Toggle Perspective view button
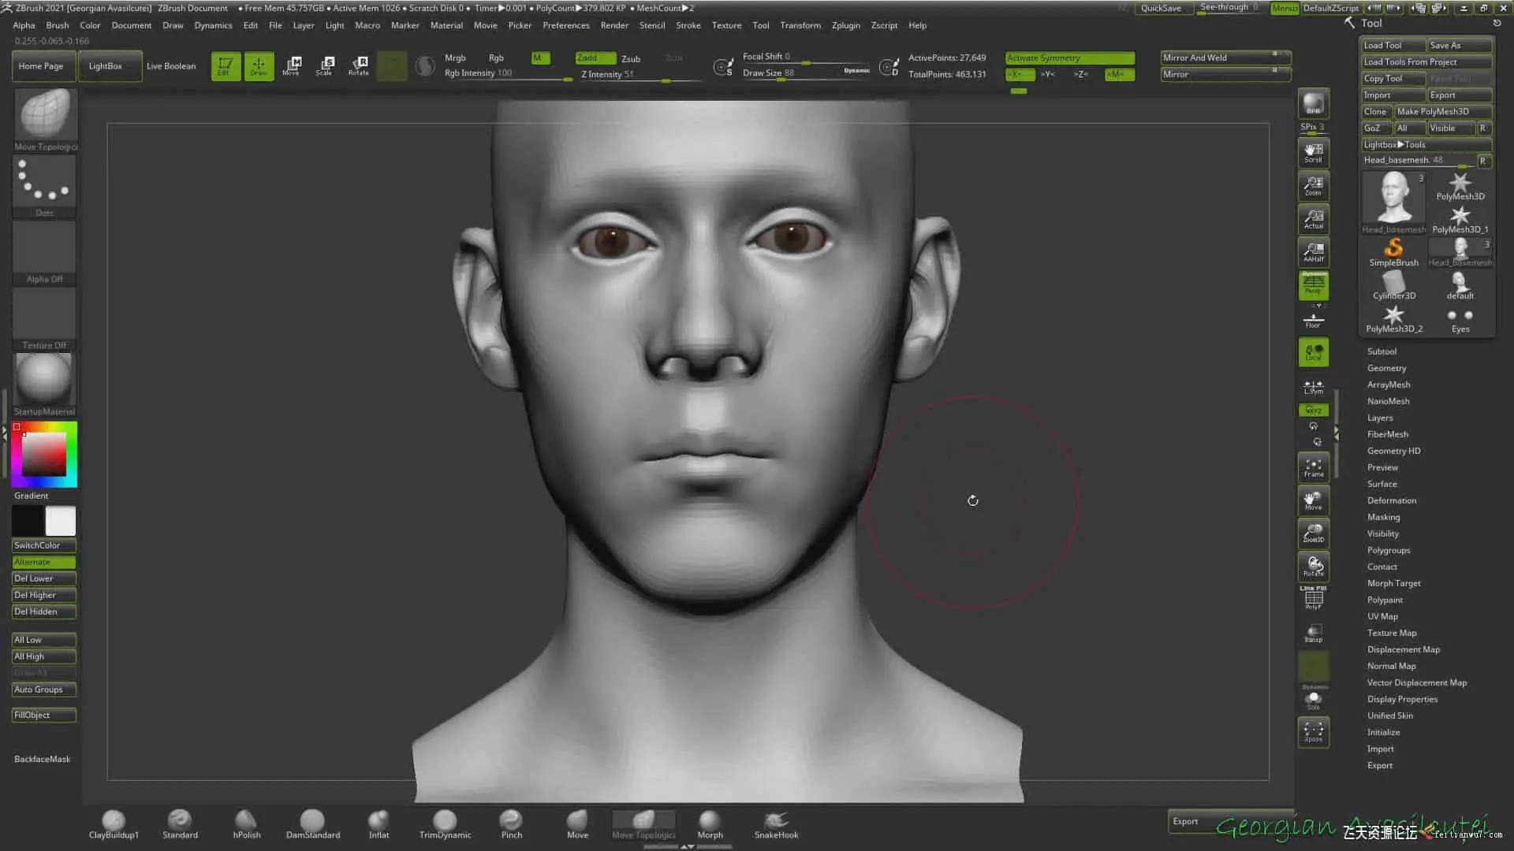This screenshot has height=851, width=1514. point(1313,285)
